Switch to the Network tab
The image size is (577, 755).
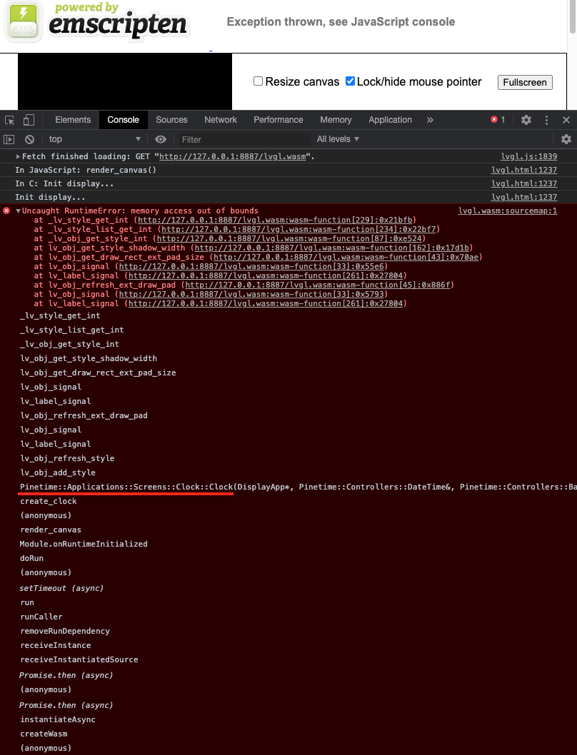pos(220,120)
